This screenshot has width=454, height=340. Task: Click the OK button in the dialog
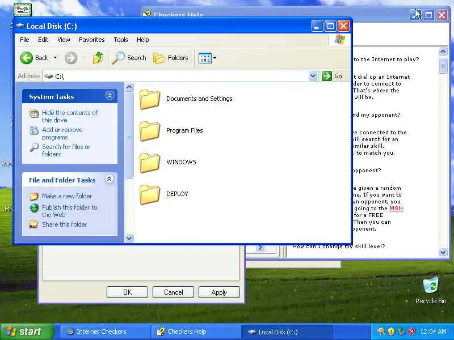click(127, 292)
